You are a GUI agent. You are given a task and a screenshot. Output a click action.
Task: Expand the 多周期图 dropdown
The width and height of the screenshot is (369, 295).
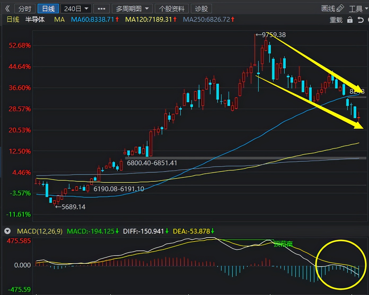[x=132, y=9]
